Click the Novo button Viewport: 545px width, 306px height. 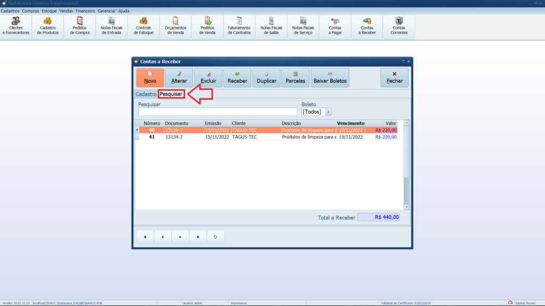150,78
